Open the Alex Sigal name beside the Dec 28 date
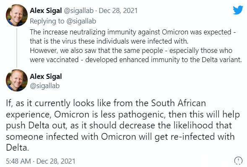The width and height of the screenshot is (247, 167). (x=46, y=11)
